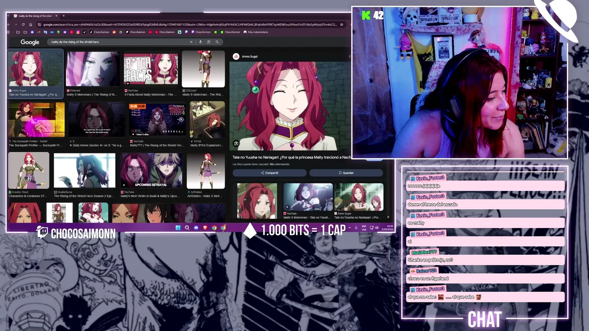Open the 5 Facts About Malty thumbnail
This screenshot has width=589, height=331.
(x=151, y=69)
